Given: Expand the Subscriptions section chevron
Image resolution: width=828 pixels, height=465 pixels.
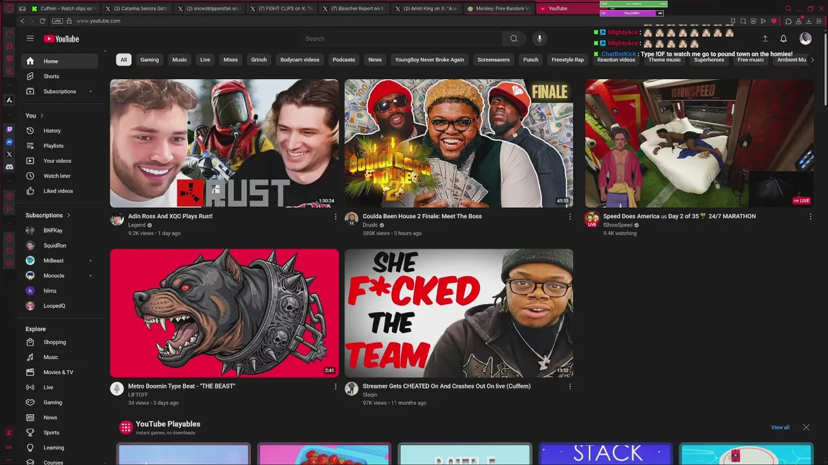Looking at the screenshot, I should 69,215.
